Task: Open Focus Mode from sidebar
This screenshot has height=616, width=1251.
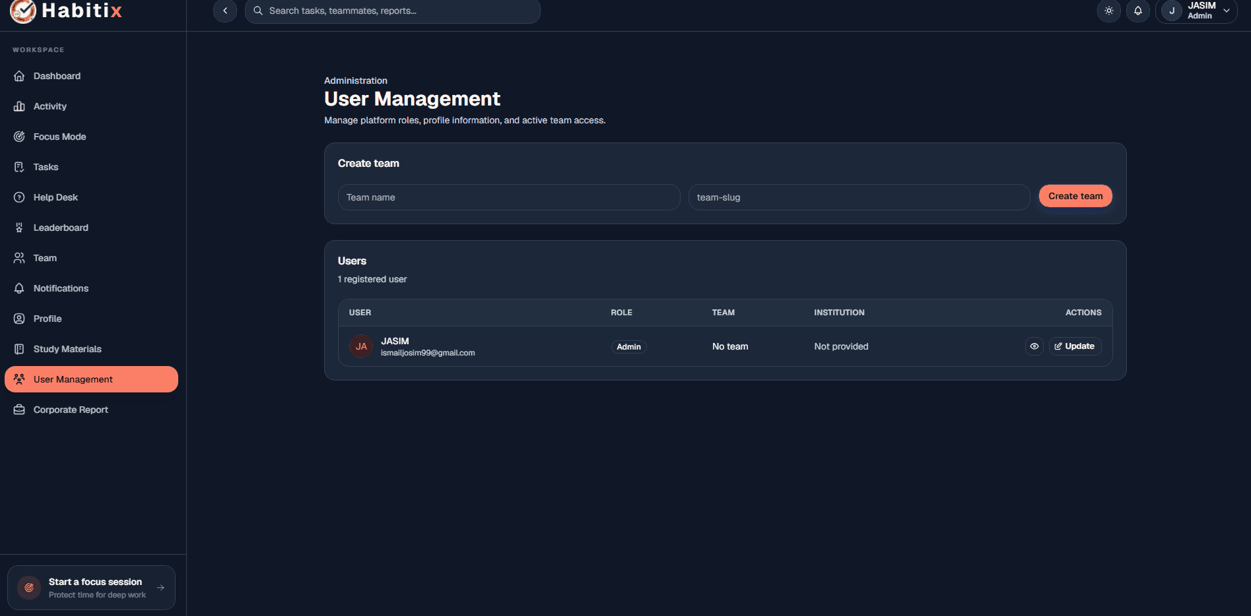Action: coord(91,137)
